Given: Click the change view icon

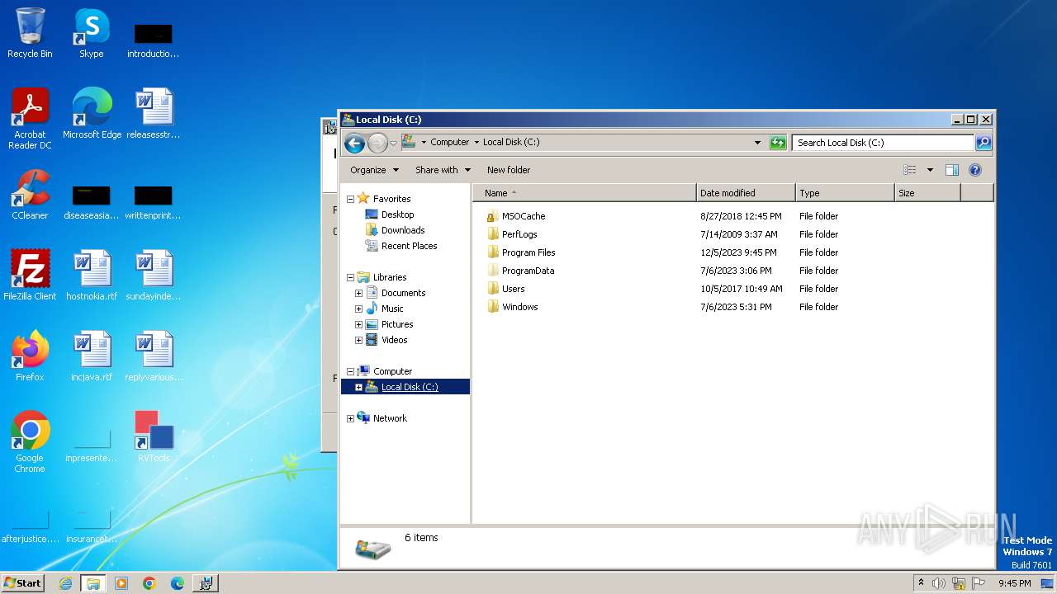Looking at the screenshot, I should coord(910,170).
